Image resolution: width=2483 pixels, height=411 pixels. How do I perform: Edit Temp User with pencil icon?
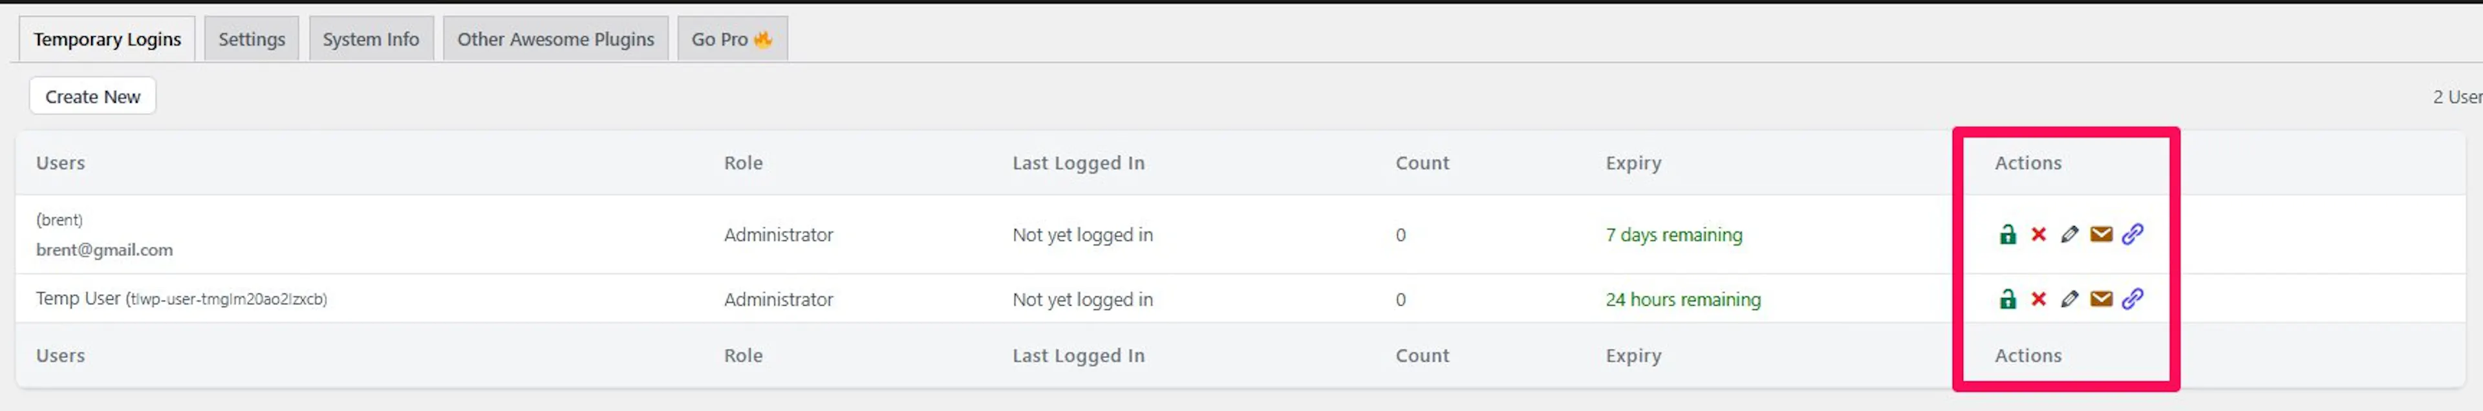pos(2069,299)
